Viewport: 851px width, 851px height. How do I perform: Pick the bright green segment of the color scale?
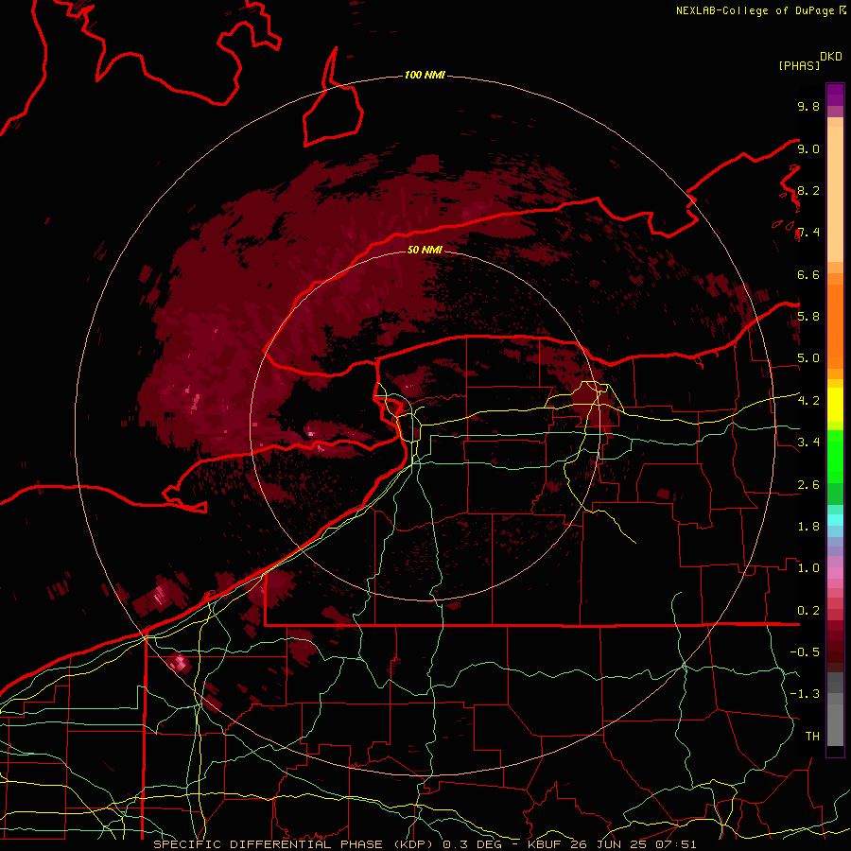(x=835, y=457)
